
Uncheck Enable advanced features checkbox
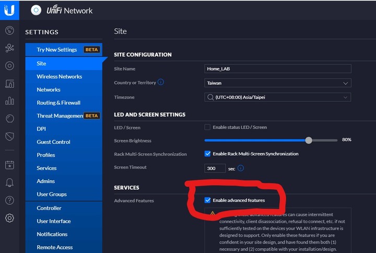[x=207, y=200]
